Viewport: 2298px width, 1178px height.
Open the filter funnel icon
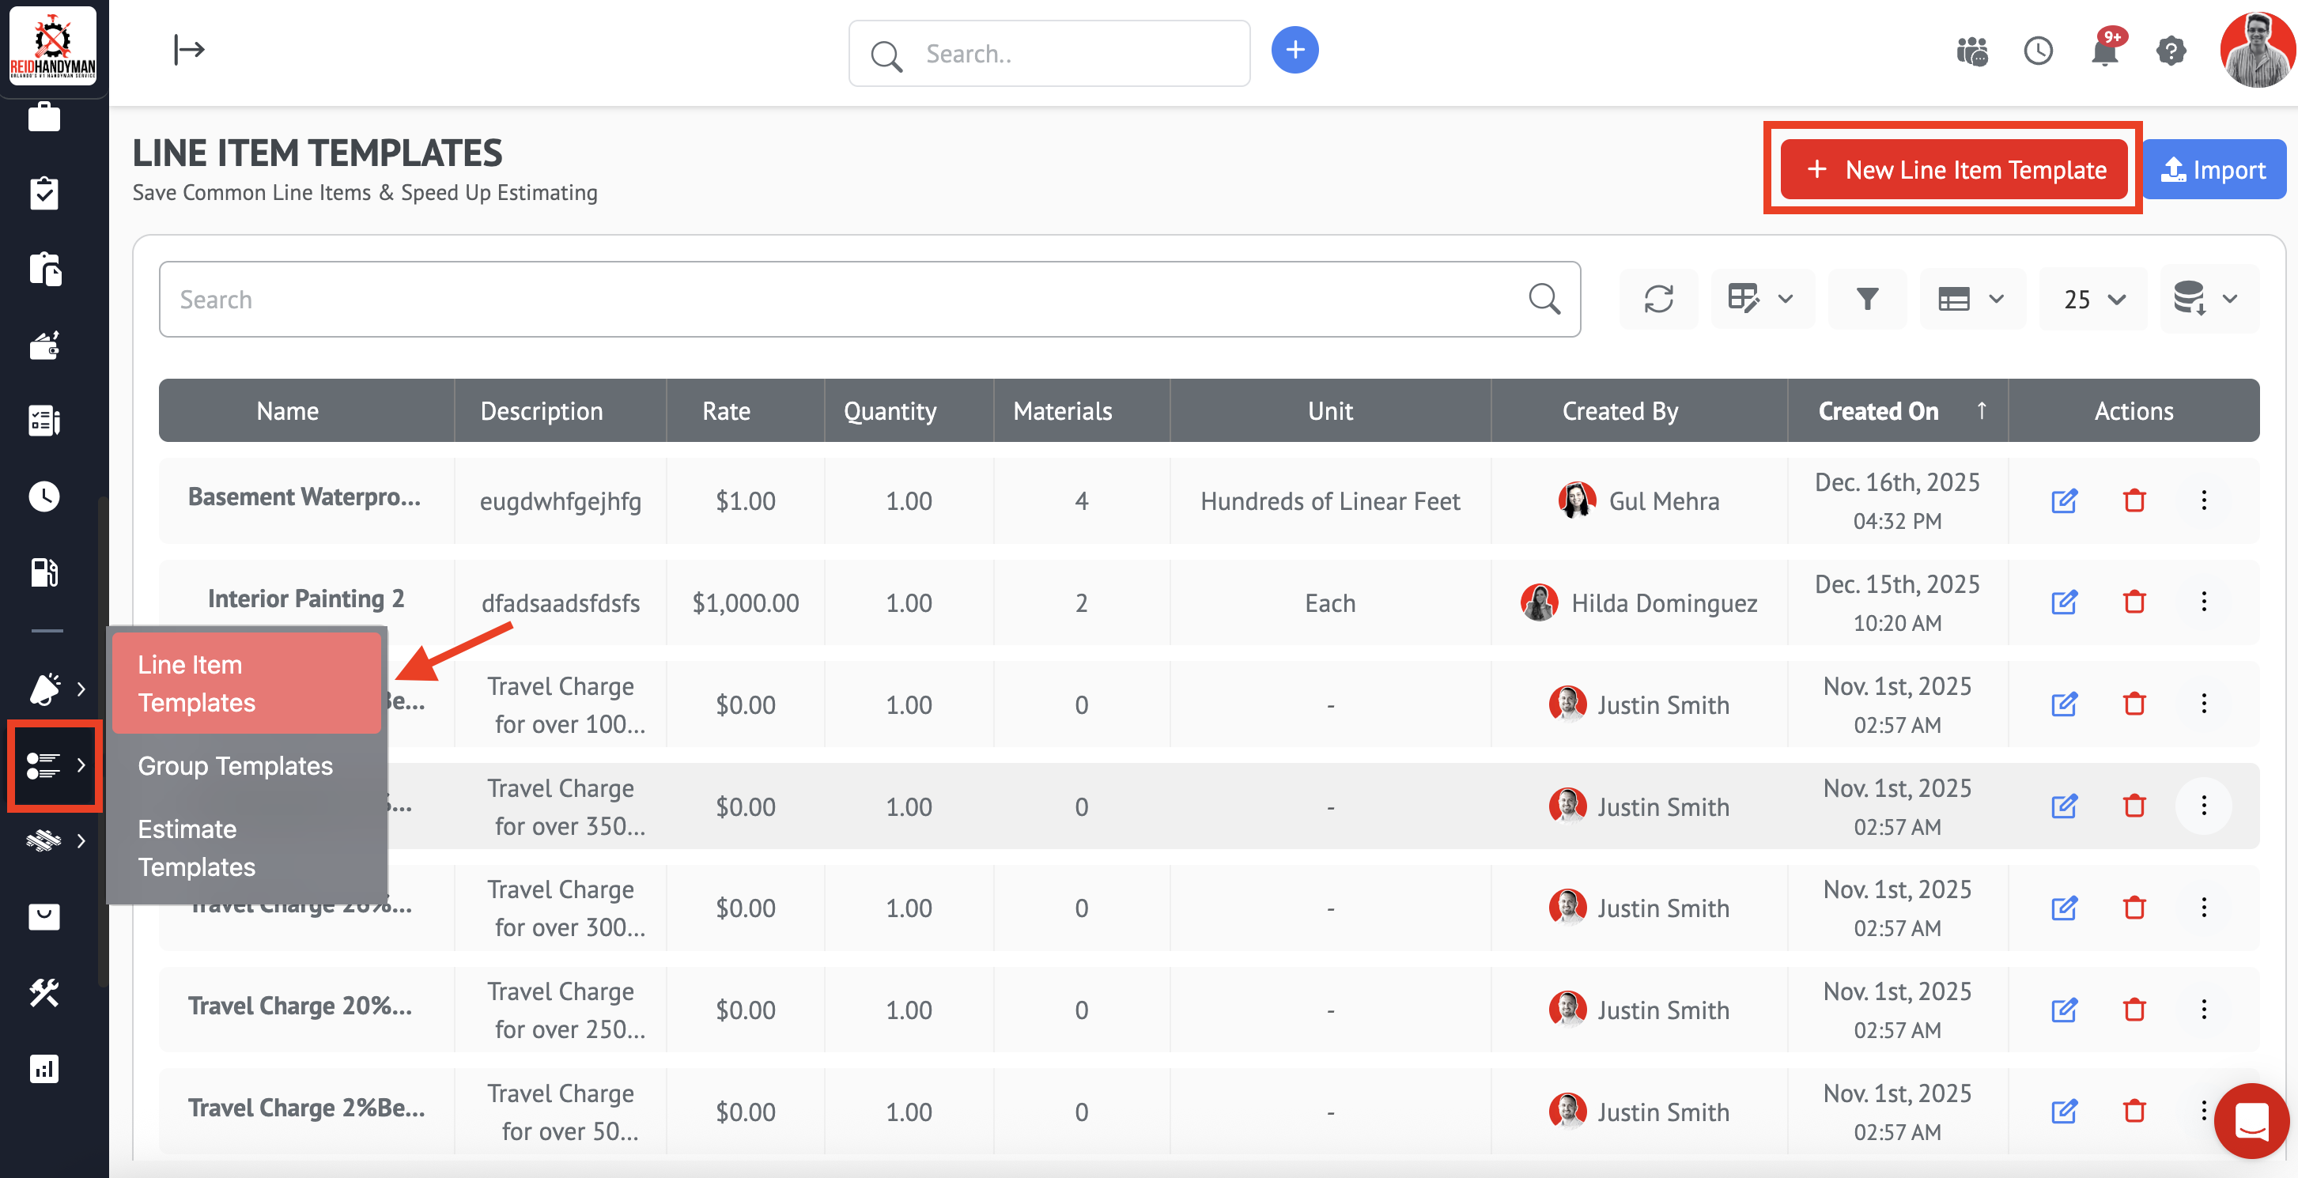pos(1867,300)
